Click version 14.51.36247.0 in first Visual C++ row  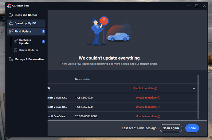[x=84, y=98]
